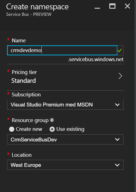136x192 pixels.
Task: Click the Resource group label text
Action: tap(30, 120)
